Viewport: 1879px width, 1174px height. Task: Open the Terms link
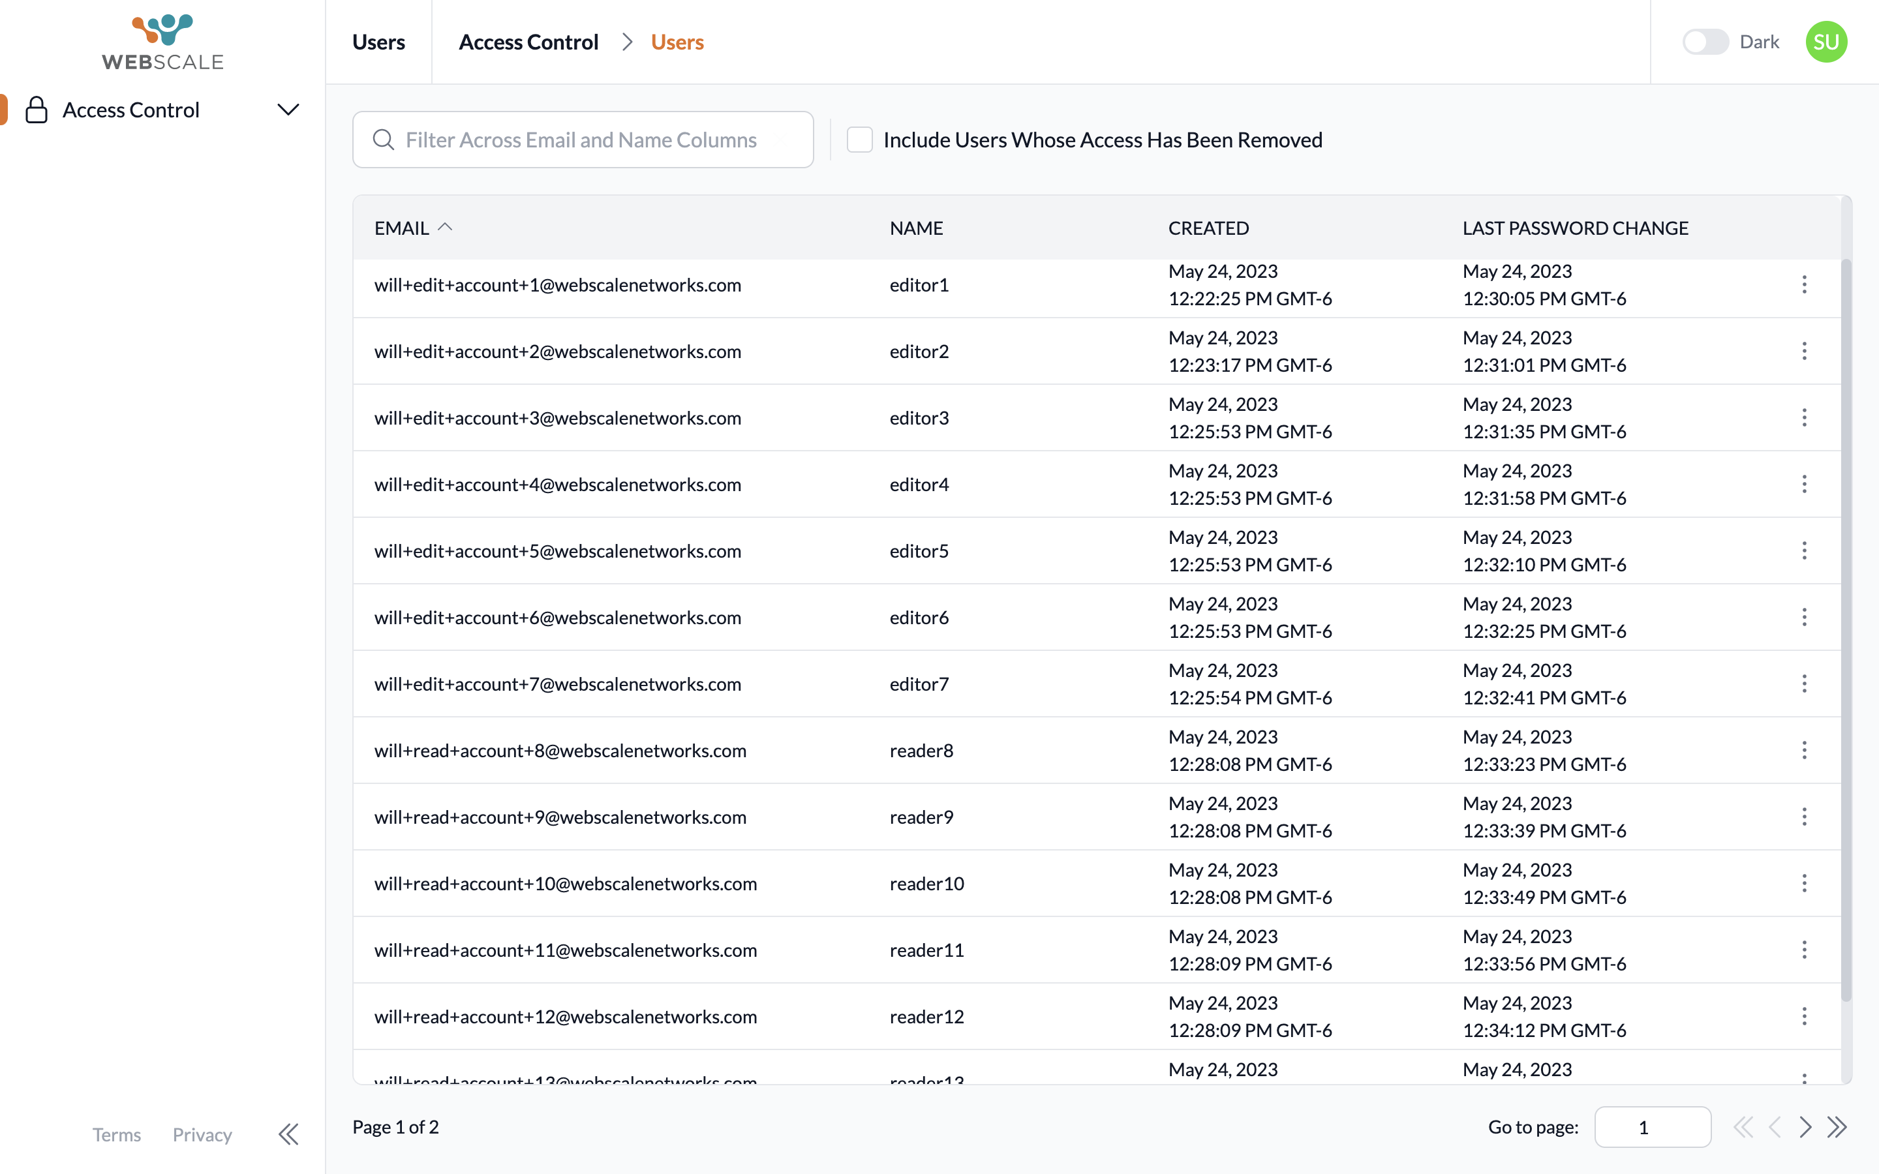(x=117, y=1135)
